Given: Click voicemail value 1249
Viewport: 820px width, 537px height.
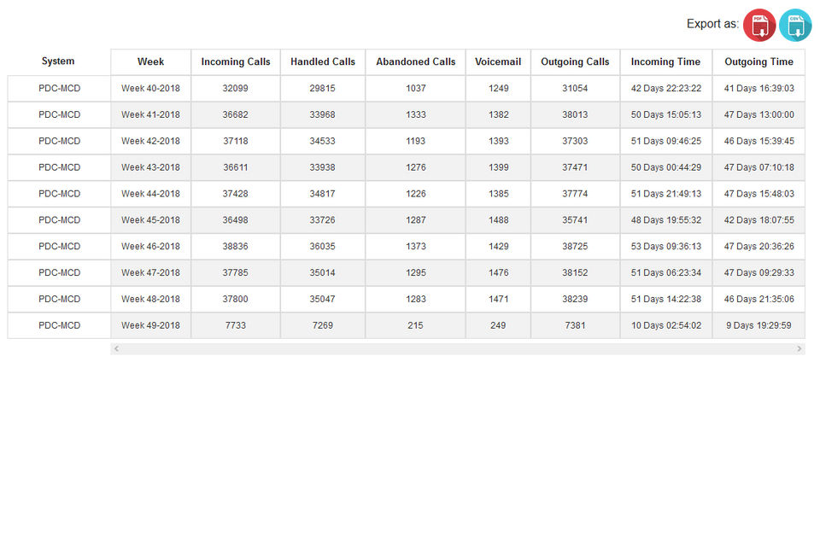Looking at the screenshot, I should click(x=498, y=89).
